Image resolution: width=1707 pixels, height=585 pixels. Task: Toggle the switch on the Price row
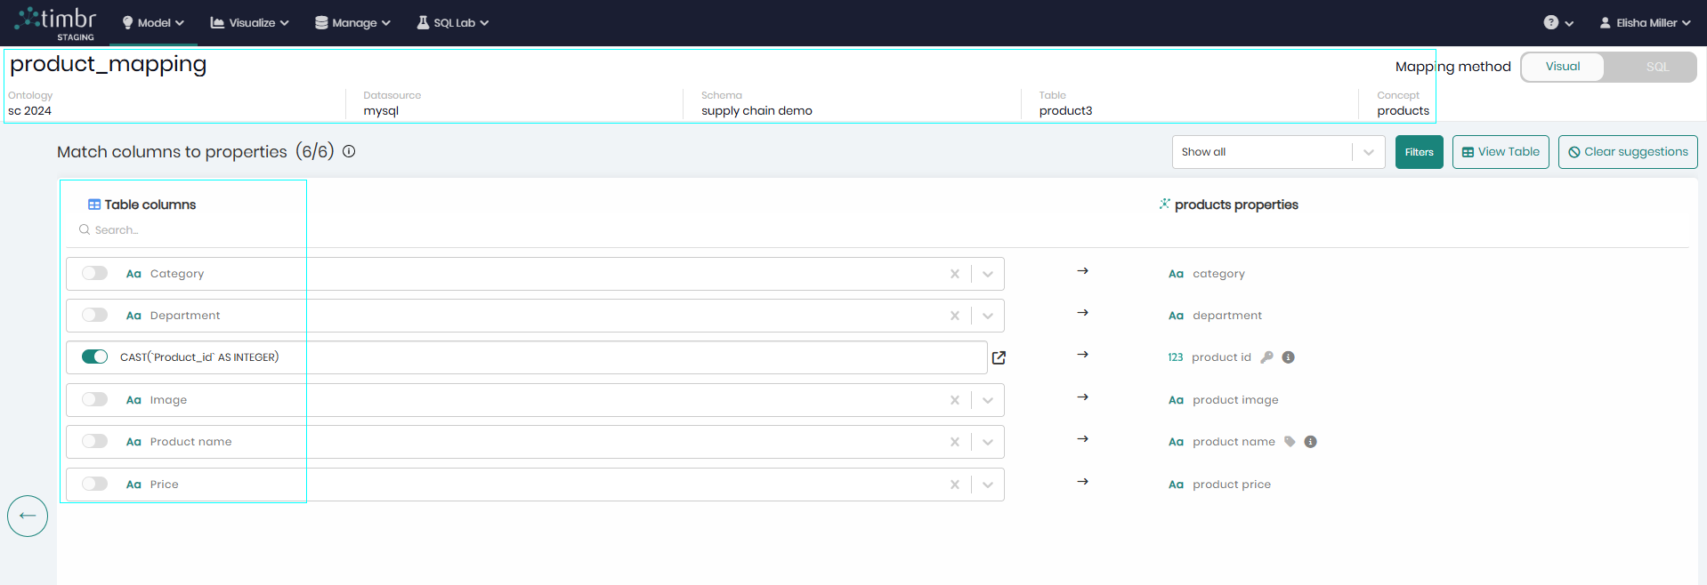(94, 484)
